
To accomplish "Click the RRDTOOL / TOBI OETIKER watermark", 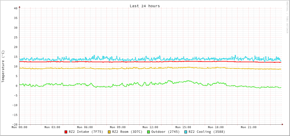I will [x=287, y=17].
